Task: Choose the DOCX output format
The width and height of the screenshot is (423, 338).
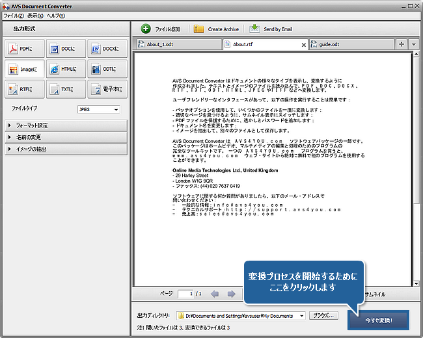Action: click(107, 49)
